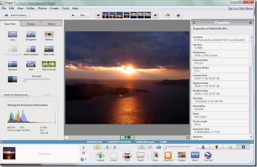The height and width of the screenshot is (167, 257).
Task: Click the scroll-up arrow in Properties
Action: (251, 38)
